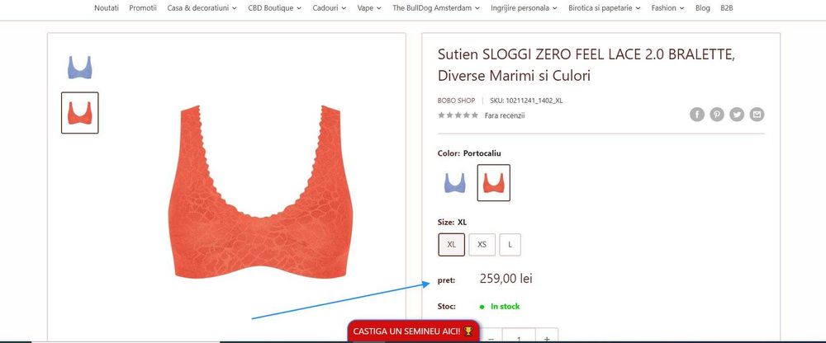Viewport: 826px width, 343px height.
Task: Expand CBD Boutique dropdown
Action: pos(274,8)
